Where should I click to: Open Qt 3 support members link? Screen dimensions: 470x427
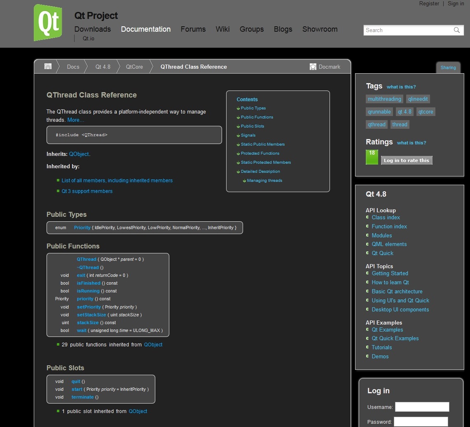pyautogui.click(x=87, y=191)
